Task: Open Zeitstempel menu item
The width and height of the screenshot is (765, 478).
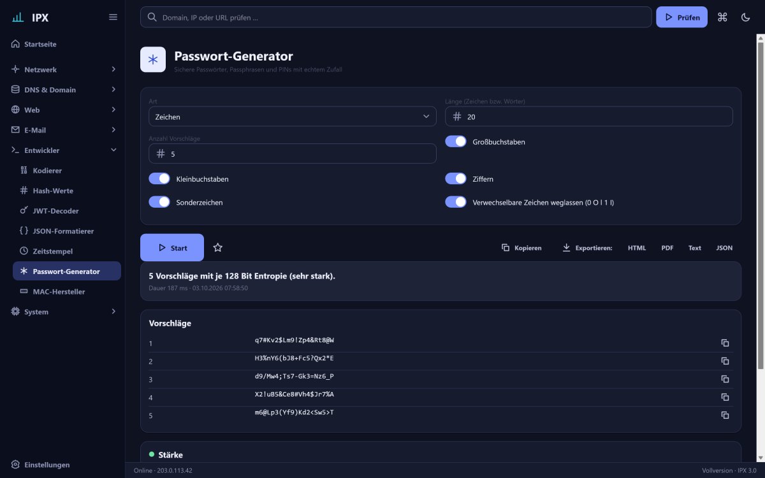Action: pyautogui.click(x=67, y=251)
